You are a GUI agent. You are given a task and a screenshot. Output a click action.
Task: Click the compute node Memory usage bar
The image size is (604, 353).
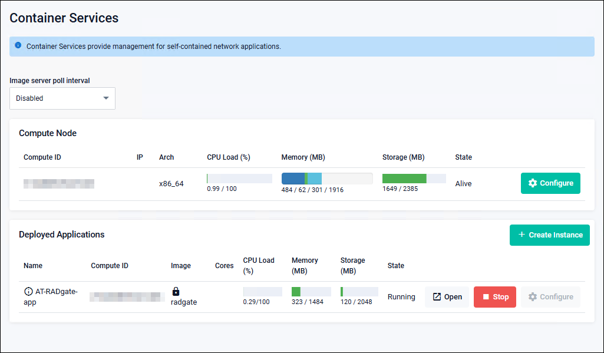pos(326,179)
